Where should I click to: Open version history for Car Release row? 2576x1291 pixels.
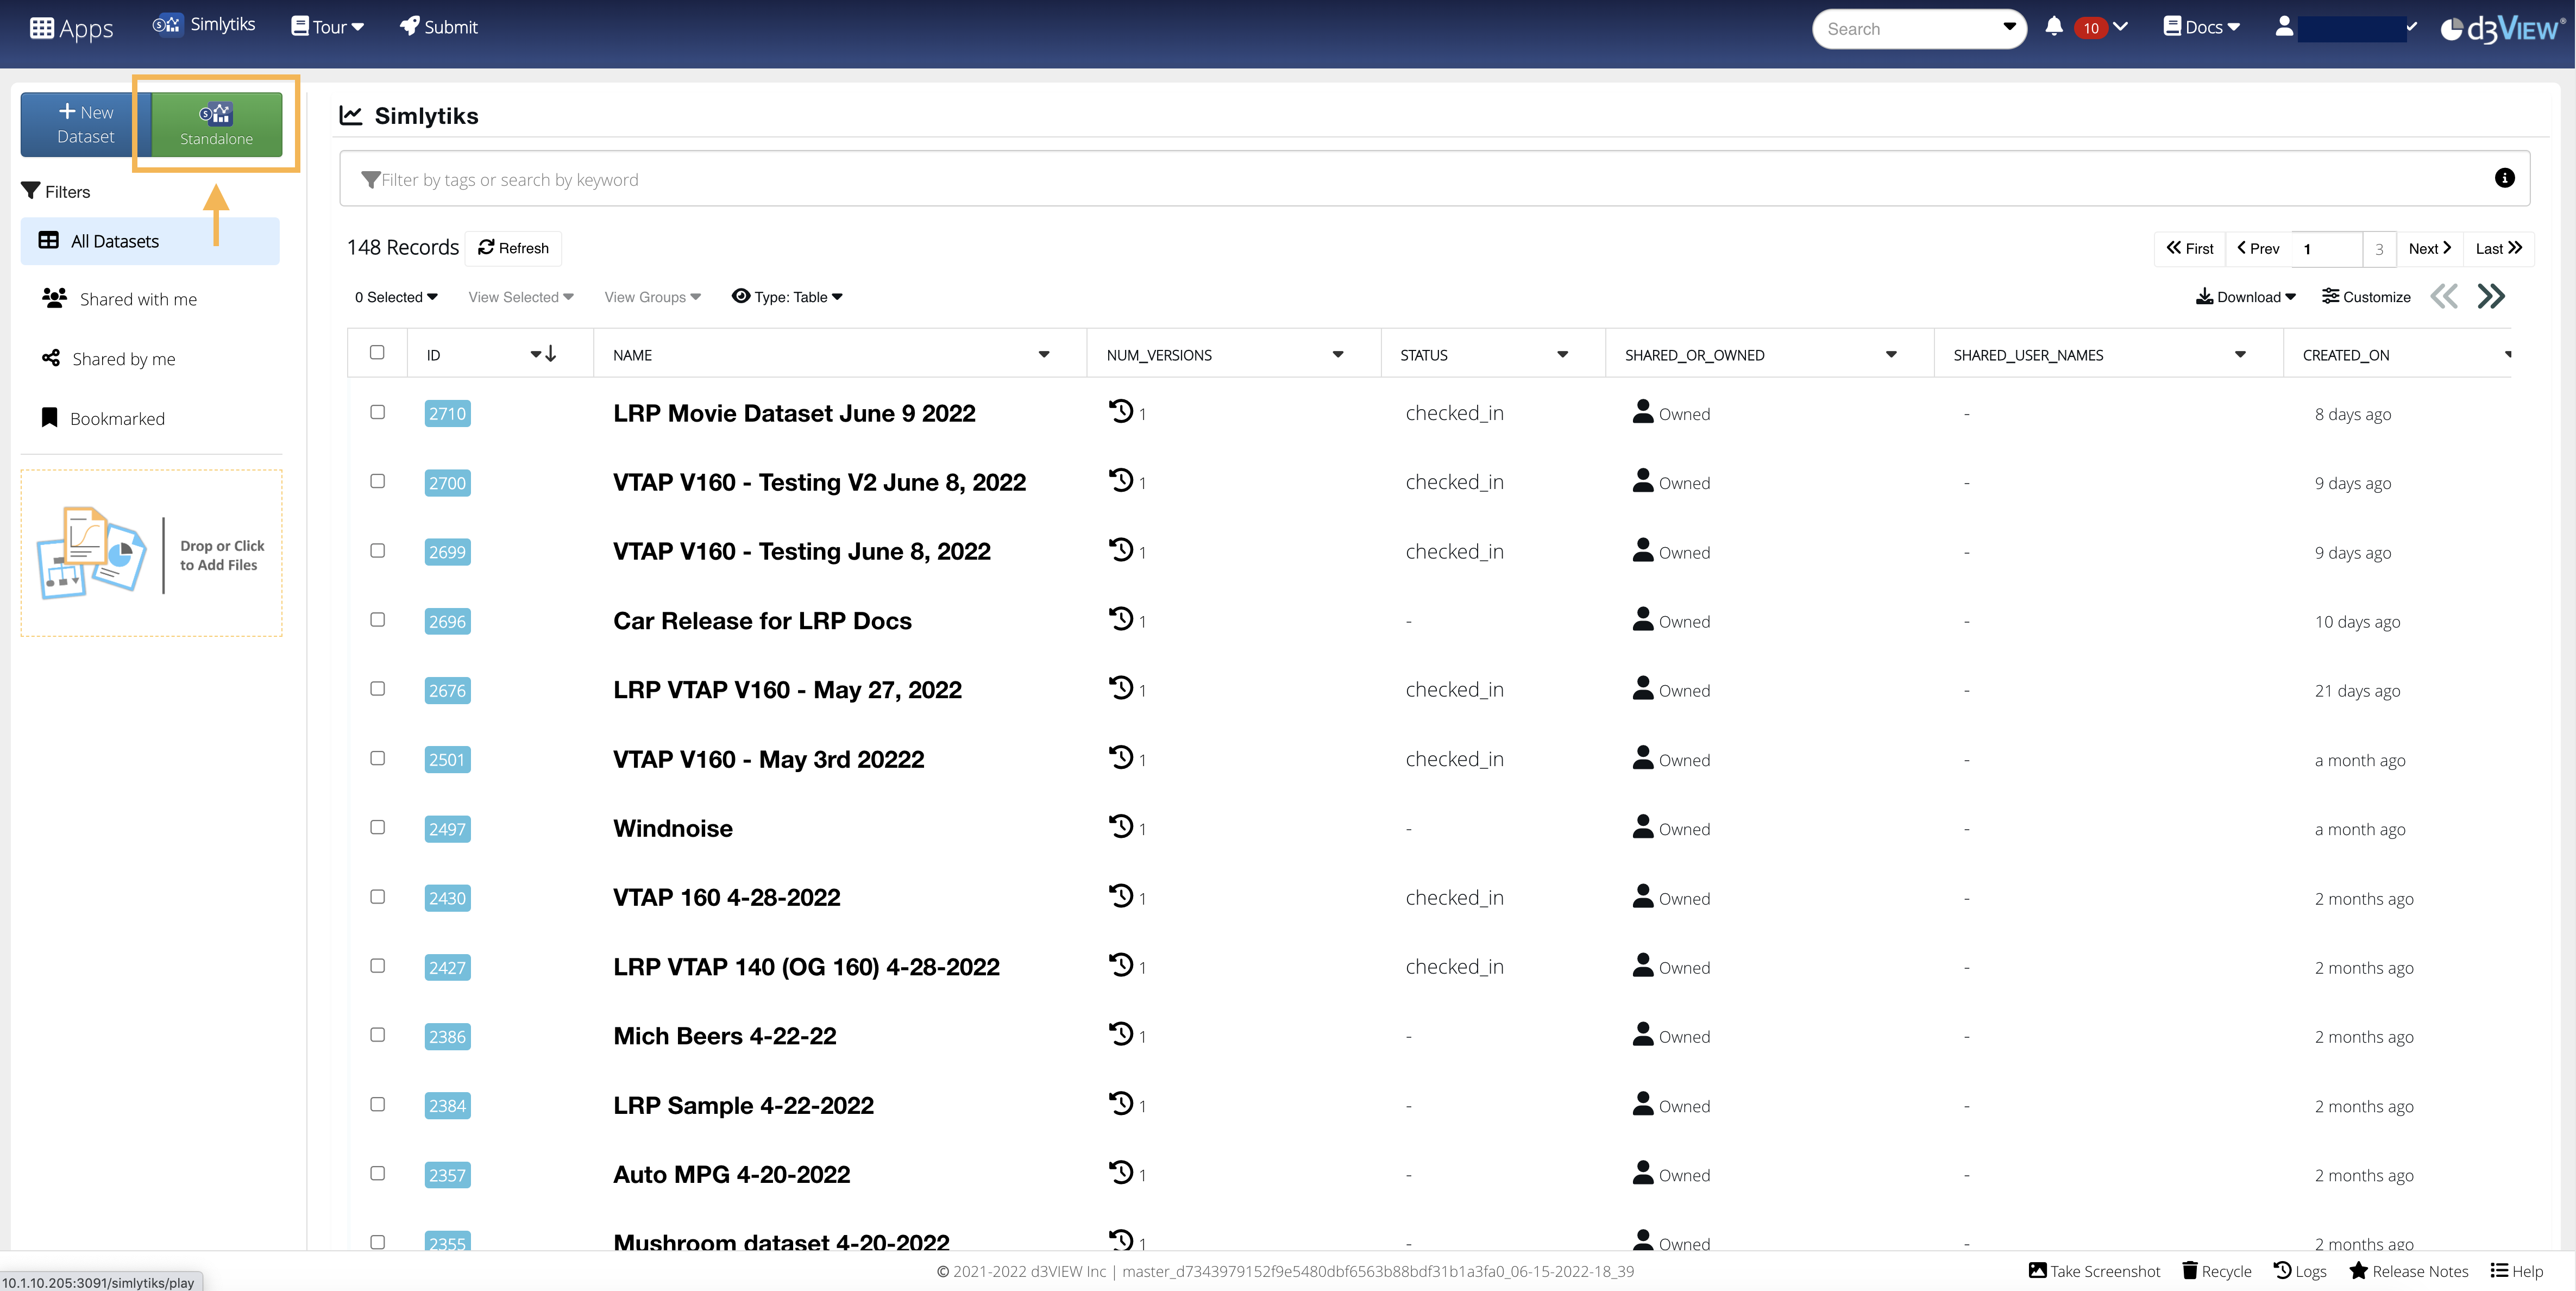[1120, 619]
